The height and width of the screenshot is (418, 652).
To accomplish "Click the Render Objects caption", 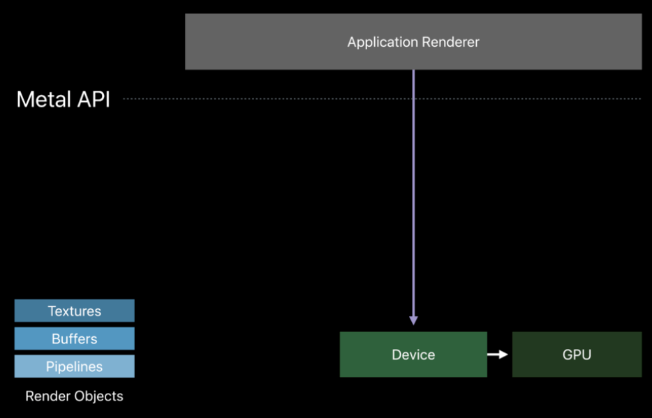I will point(74,396).
